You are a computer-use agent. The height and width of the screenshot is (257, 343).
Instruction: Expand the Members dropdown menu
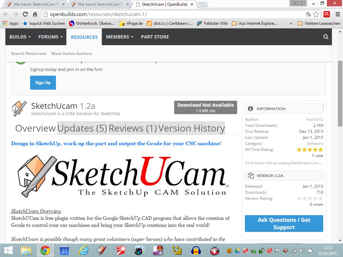(x=119, y=37)
